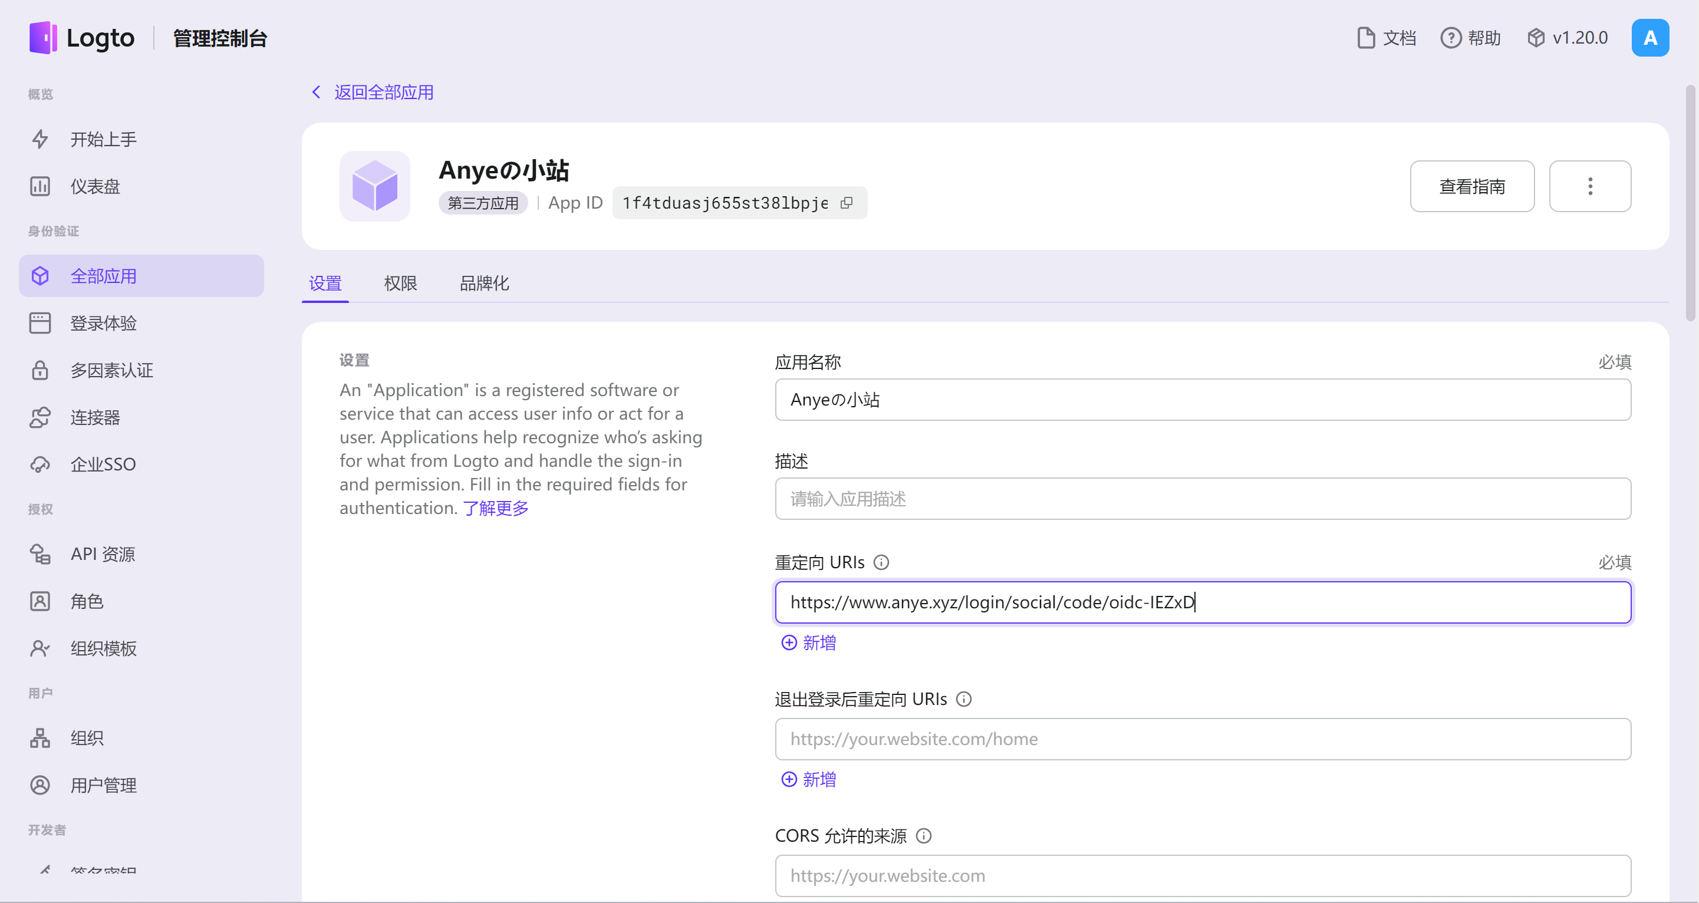Switch to the 品牌化 tab
The width and height of the screenshot is (1699, 903).
click(x=484, y=284)
